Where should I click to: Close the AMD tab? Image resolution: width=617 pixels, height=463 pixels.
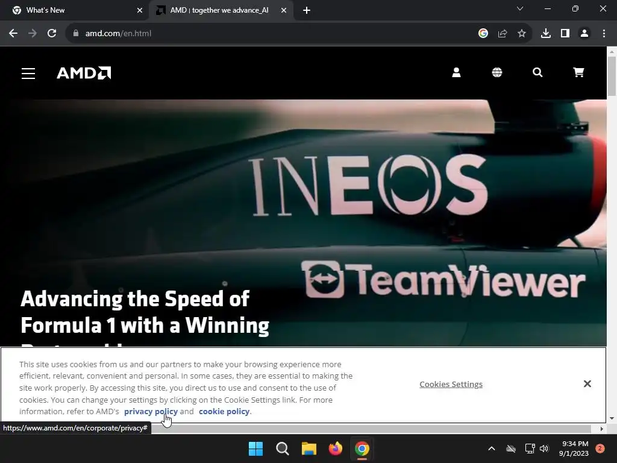click(x=284, y=11)
